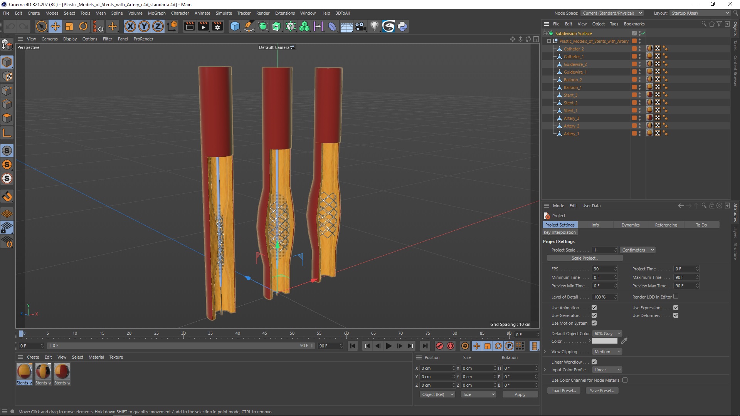Switch to the Dynamics tab
Screen dimensions: 740x416
[x=630, y=225]
